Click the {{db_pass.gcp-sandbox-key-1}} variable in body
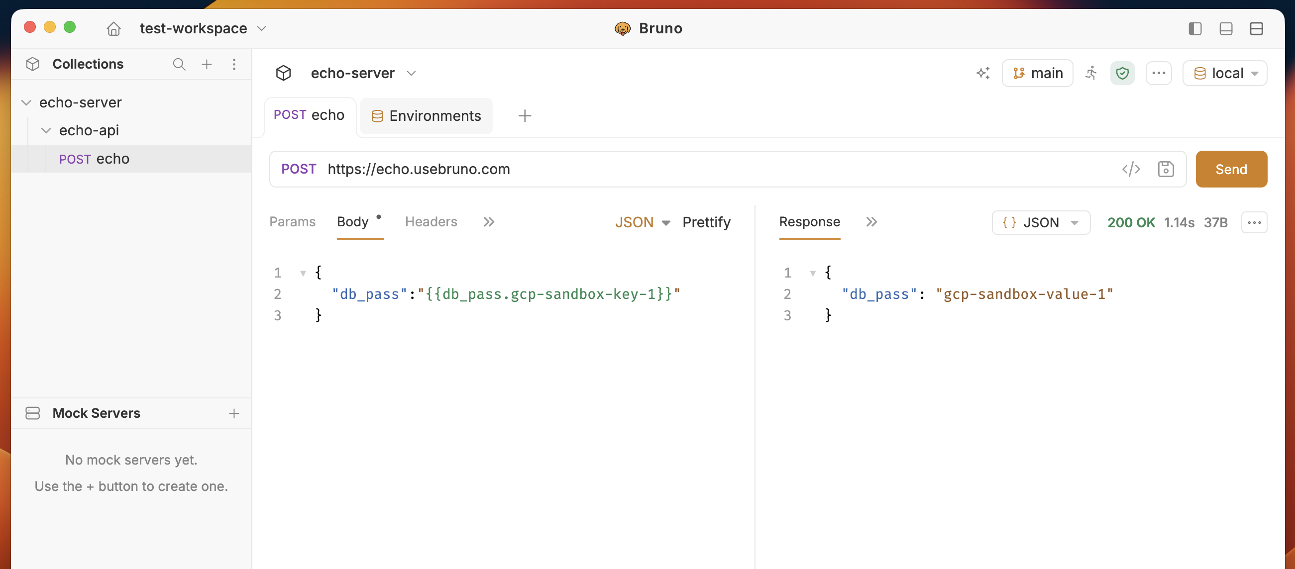1295x569 pixels. (x=548, y=294)
